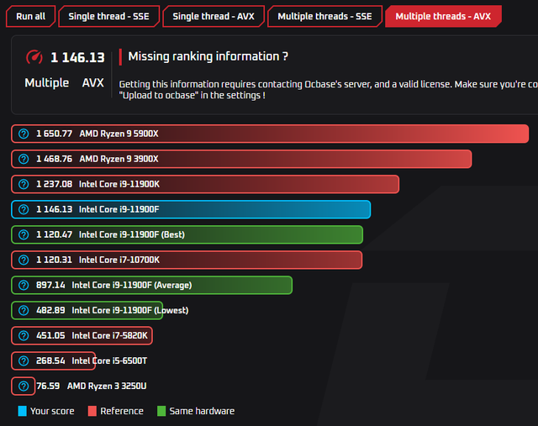Open the info icon for Intel Core i9-11900K
The width and height of the screenshot is (538, 426).
[x=24, y=184]
